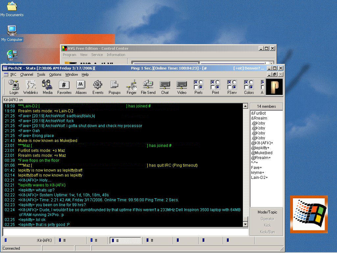Open the IRC menu
This screenshot has height=253, width=337.
click(x=13, y=74)
